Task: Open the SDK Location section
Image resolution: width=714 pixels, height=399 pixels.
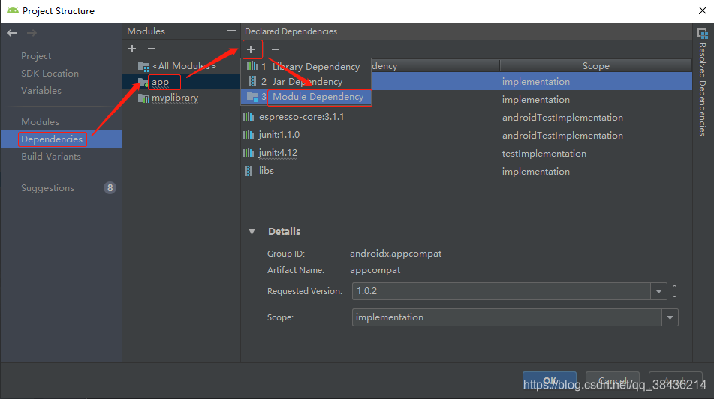Action: [x=50, y=73]
